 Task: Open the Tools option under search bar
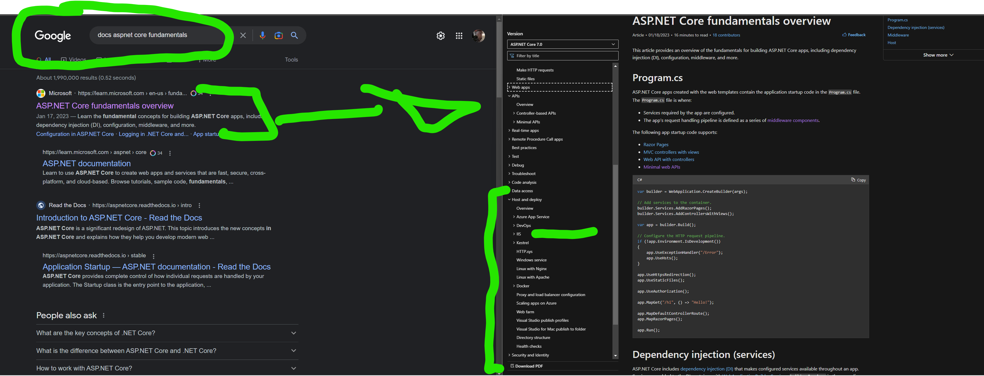tap(291, 60)
